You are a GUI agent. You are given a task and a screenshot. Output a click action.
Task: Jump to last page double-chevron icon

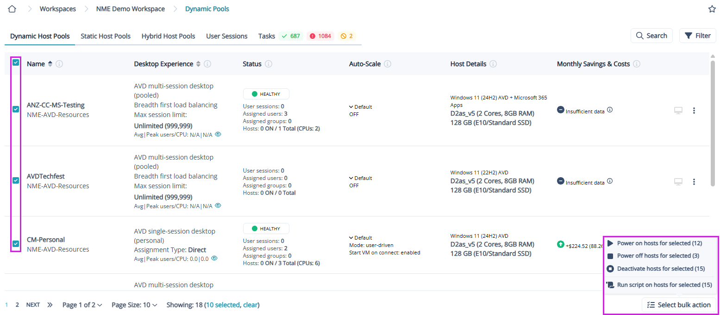[x=50, y=305]
